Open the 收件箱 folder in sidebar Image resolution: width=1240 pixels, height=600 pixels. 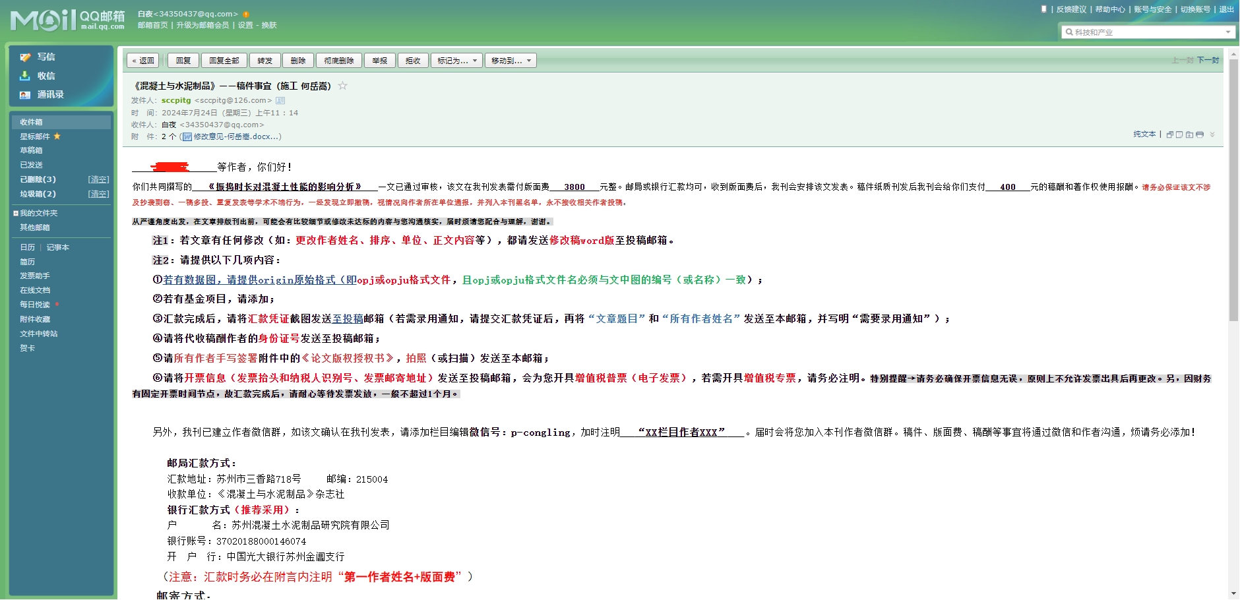[31, 122]
